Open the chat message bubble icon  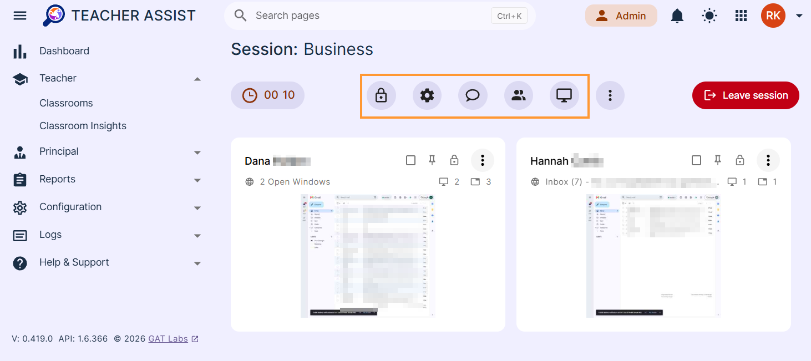473,95
